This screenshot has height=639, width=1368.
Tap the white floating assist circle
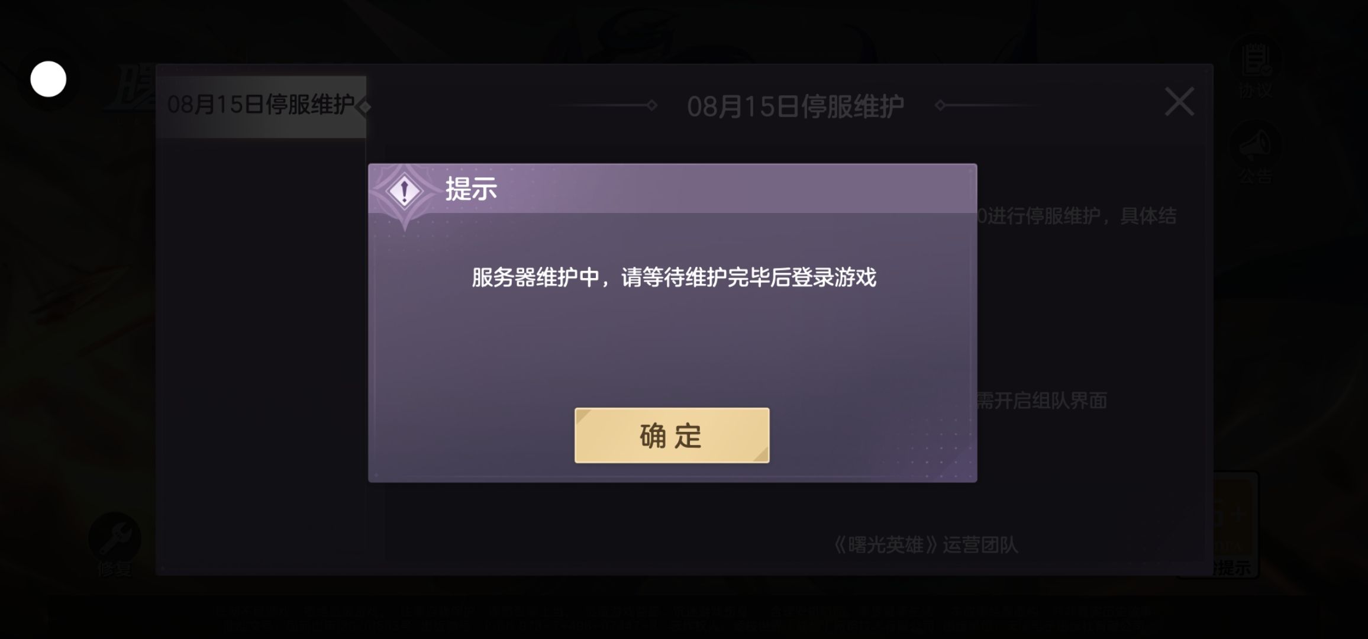click(49, 79)
